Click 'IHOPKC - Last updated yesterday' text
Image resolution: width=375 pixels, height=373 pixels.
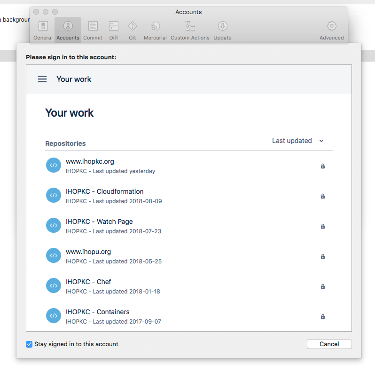click(110, 171)
